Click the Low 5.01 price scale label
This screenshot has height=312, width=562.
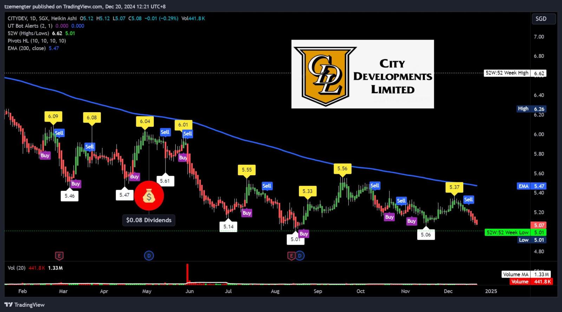pos(532,240)
